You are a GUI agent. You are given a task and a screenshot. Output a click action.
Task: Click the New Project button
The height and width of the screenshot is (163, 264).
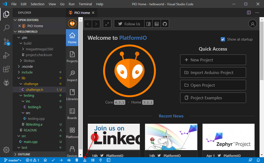point(213,60)
